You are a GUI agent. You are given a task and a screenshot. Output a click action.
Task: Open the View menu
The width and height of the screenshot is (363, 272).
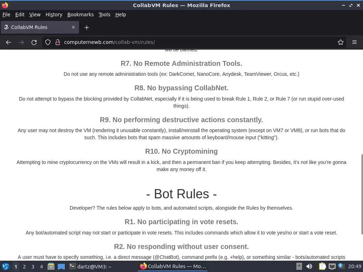pyautogui.click(x=35, y=15)
